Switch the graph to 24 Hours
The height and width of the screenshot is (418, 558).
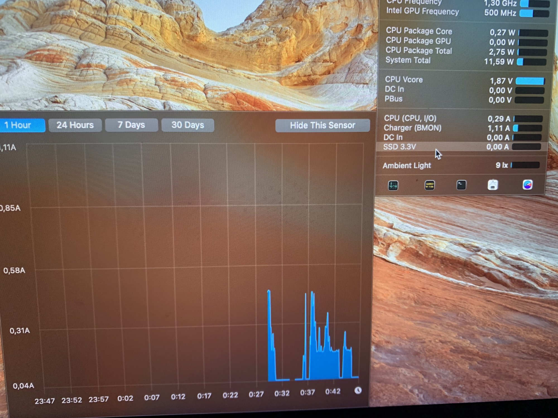coord(75,125)
